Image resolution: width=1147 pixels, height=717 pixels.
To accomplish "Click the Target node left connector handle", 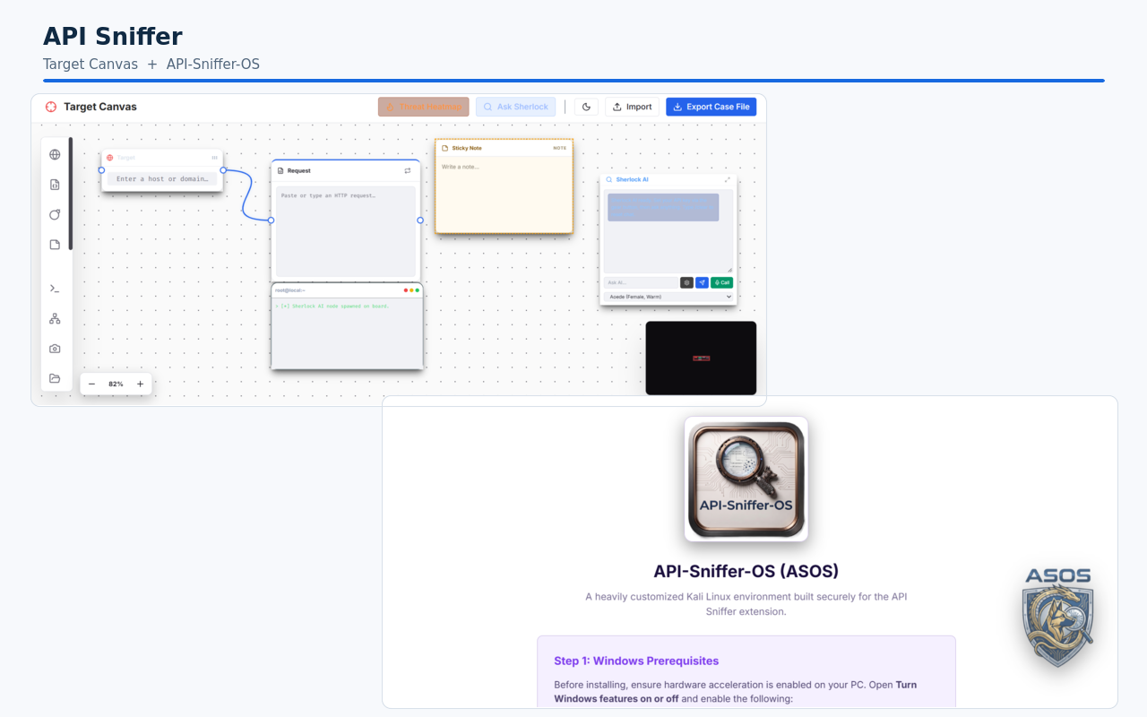I will [101, 169].
